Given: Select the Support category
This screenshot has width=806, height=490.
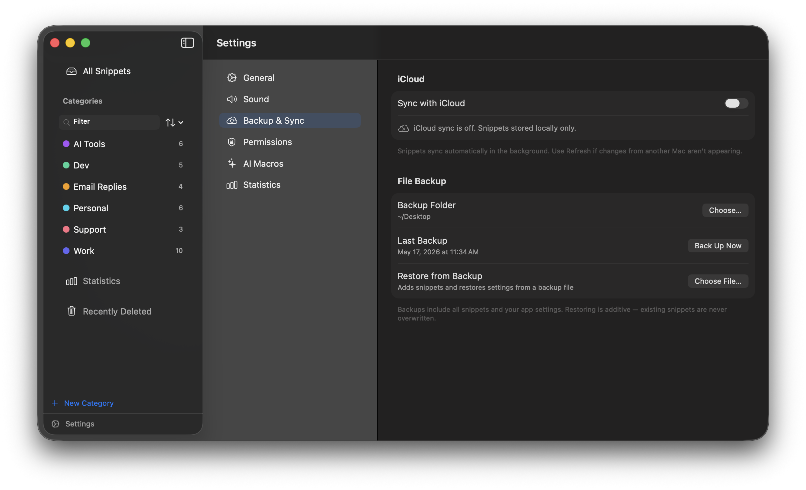Looking at the screenshot, I should coord(123,230).
